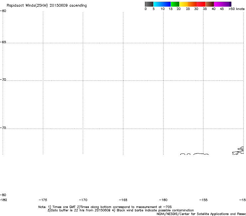Click the 'Times are GMT' note line

coord(105,207)
